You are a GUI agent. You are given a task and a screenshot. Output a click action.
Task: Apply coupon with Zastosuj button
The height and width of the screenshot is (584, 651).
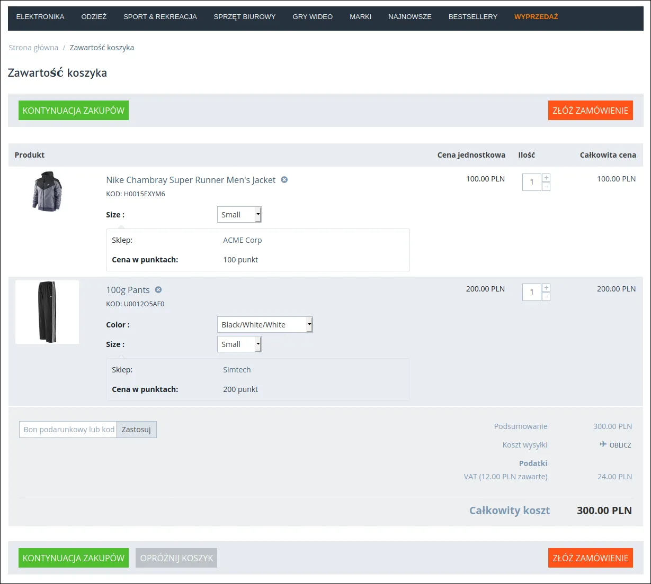[x=136, y=430]
